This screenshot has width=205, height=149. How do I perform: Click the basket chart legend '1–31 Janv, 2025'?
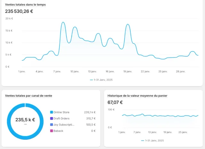[x=152, y=140]
